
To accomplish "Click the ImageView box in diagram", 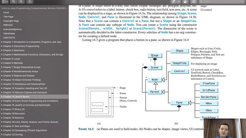I will 180,63.
